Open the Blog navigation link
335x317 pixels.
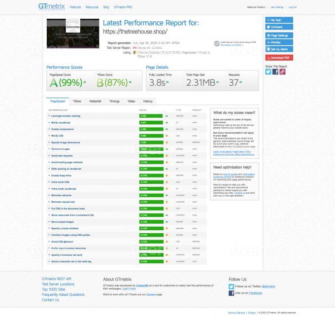click(106, 7)
